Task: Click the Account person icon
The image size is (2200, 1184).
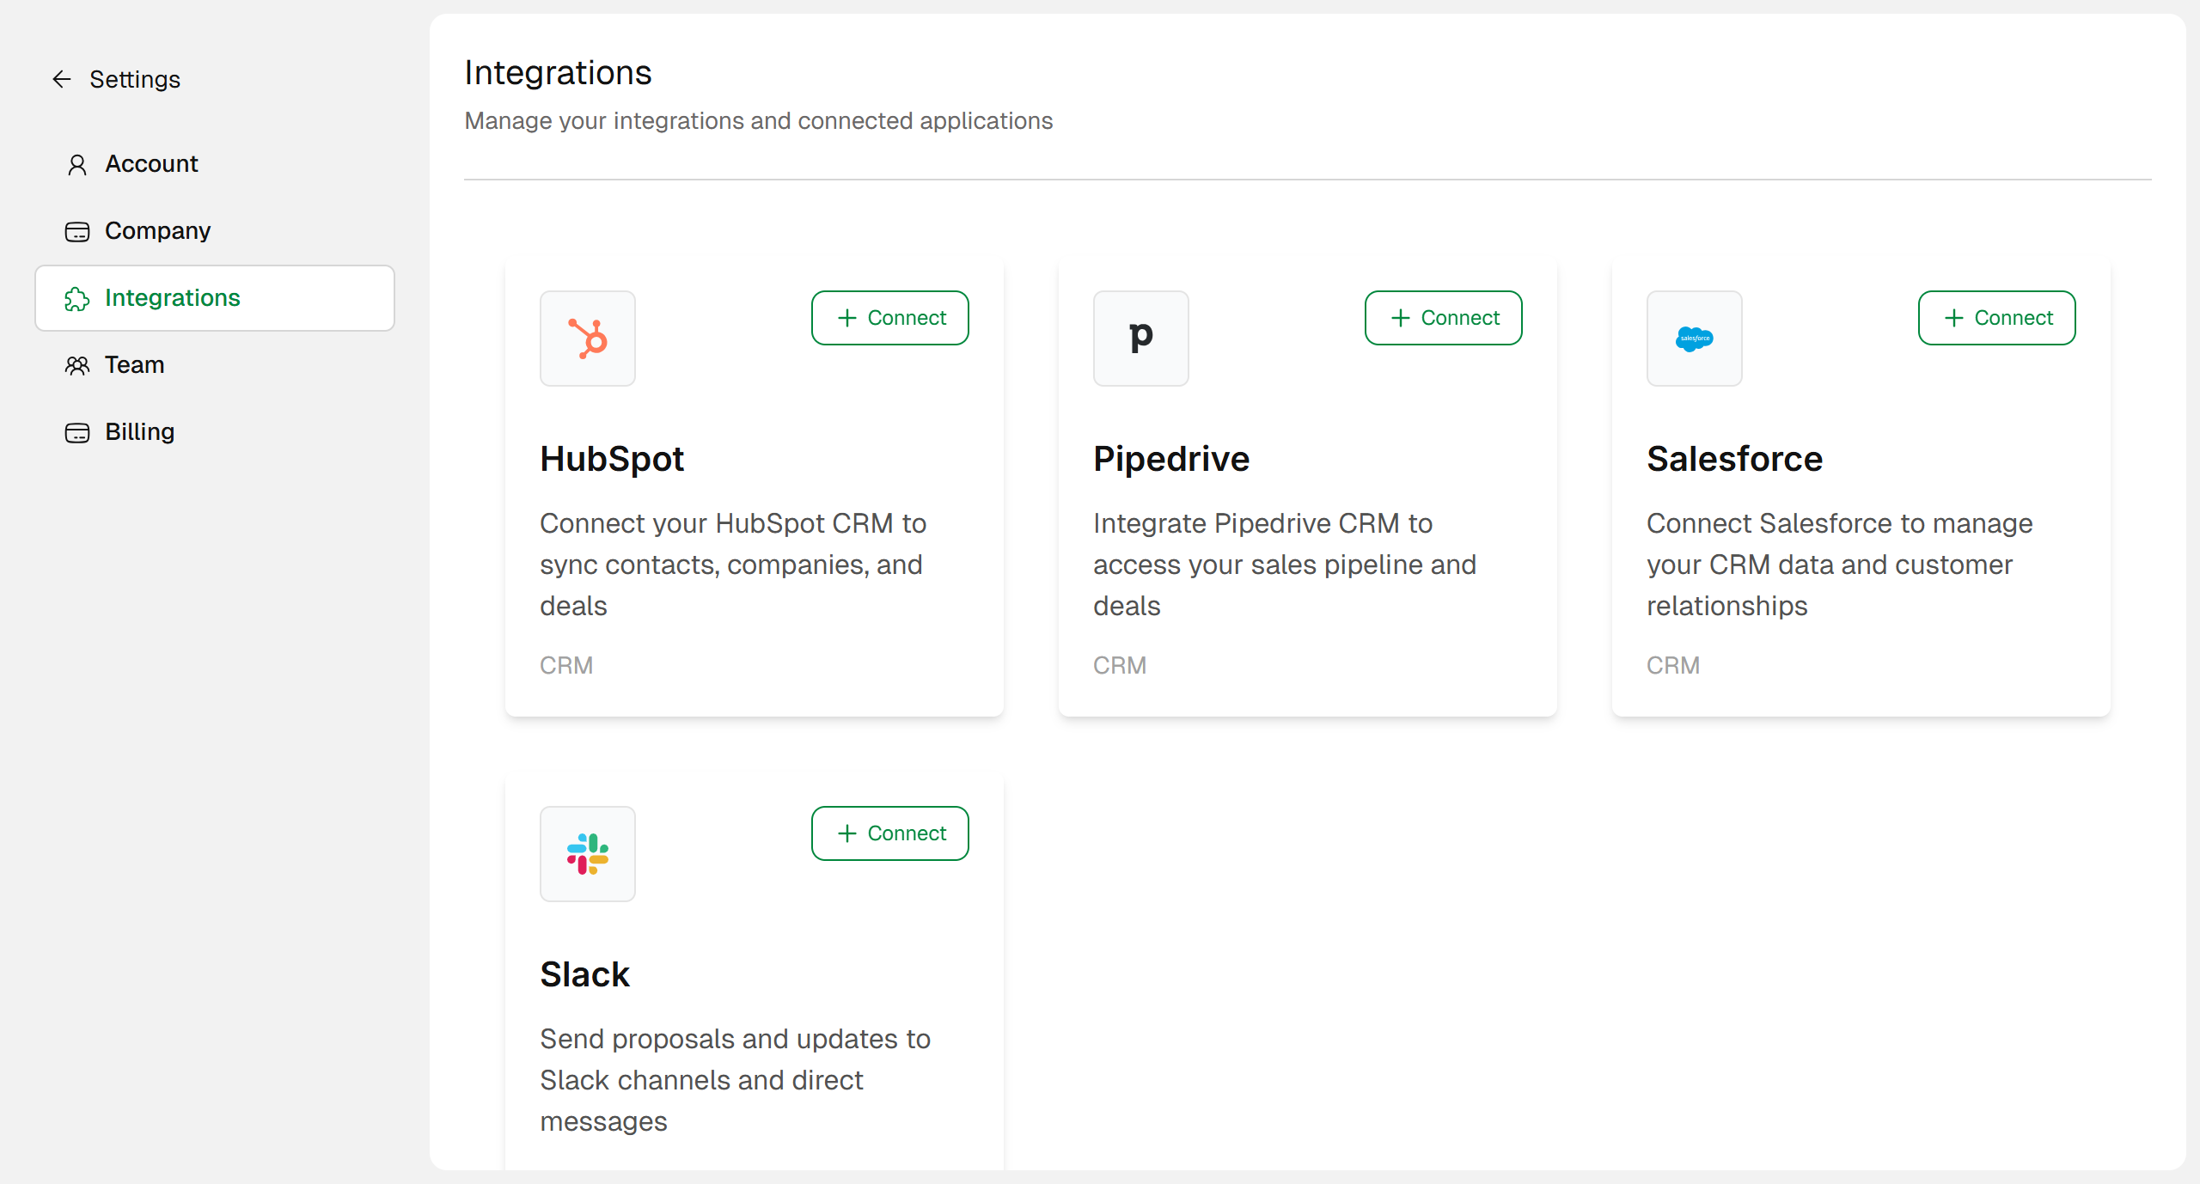Action: [x=77, y=164]
